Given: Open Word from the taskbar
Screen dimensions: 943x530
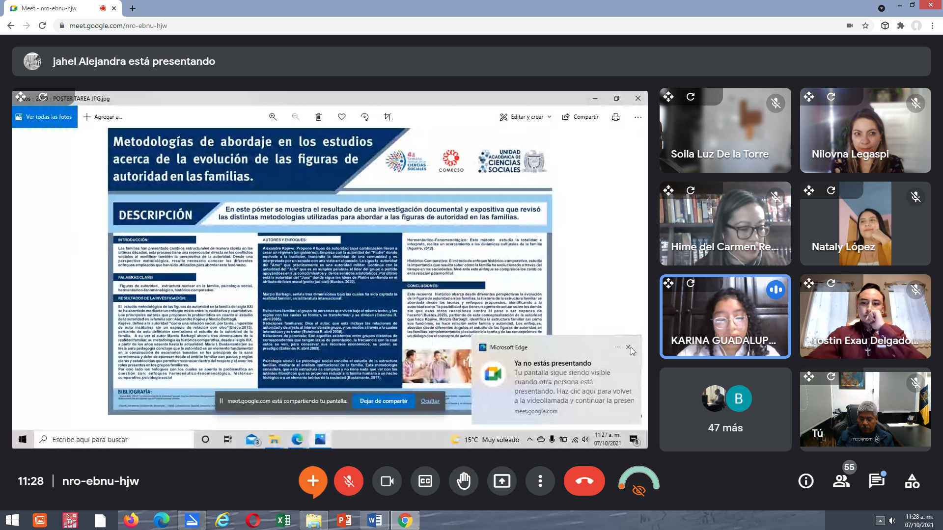Looking at the screenshot, I should (375, 520).
